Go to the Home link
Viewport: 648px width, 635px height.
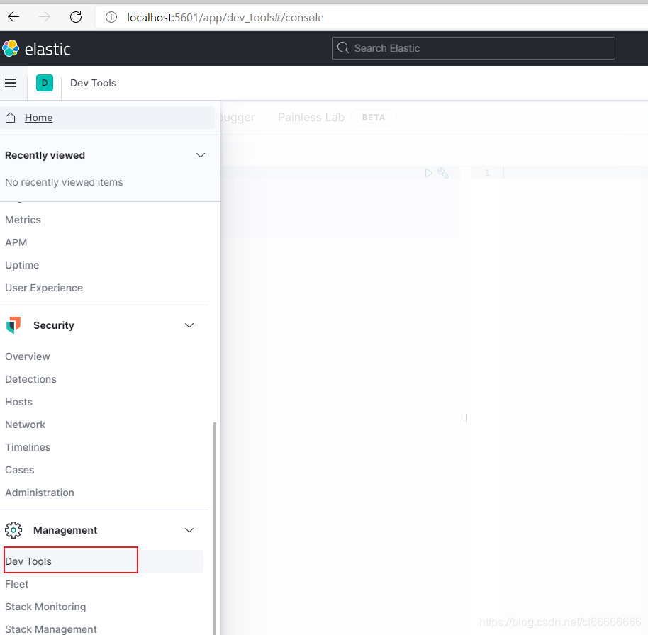coord(39,118)
